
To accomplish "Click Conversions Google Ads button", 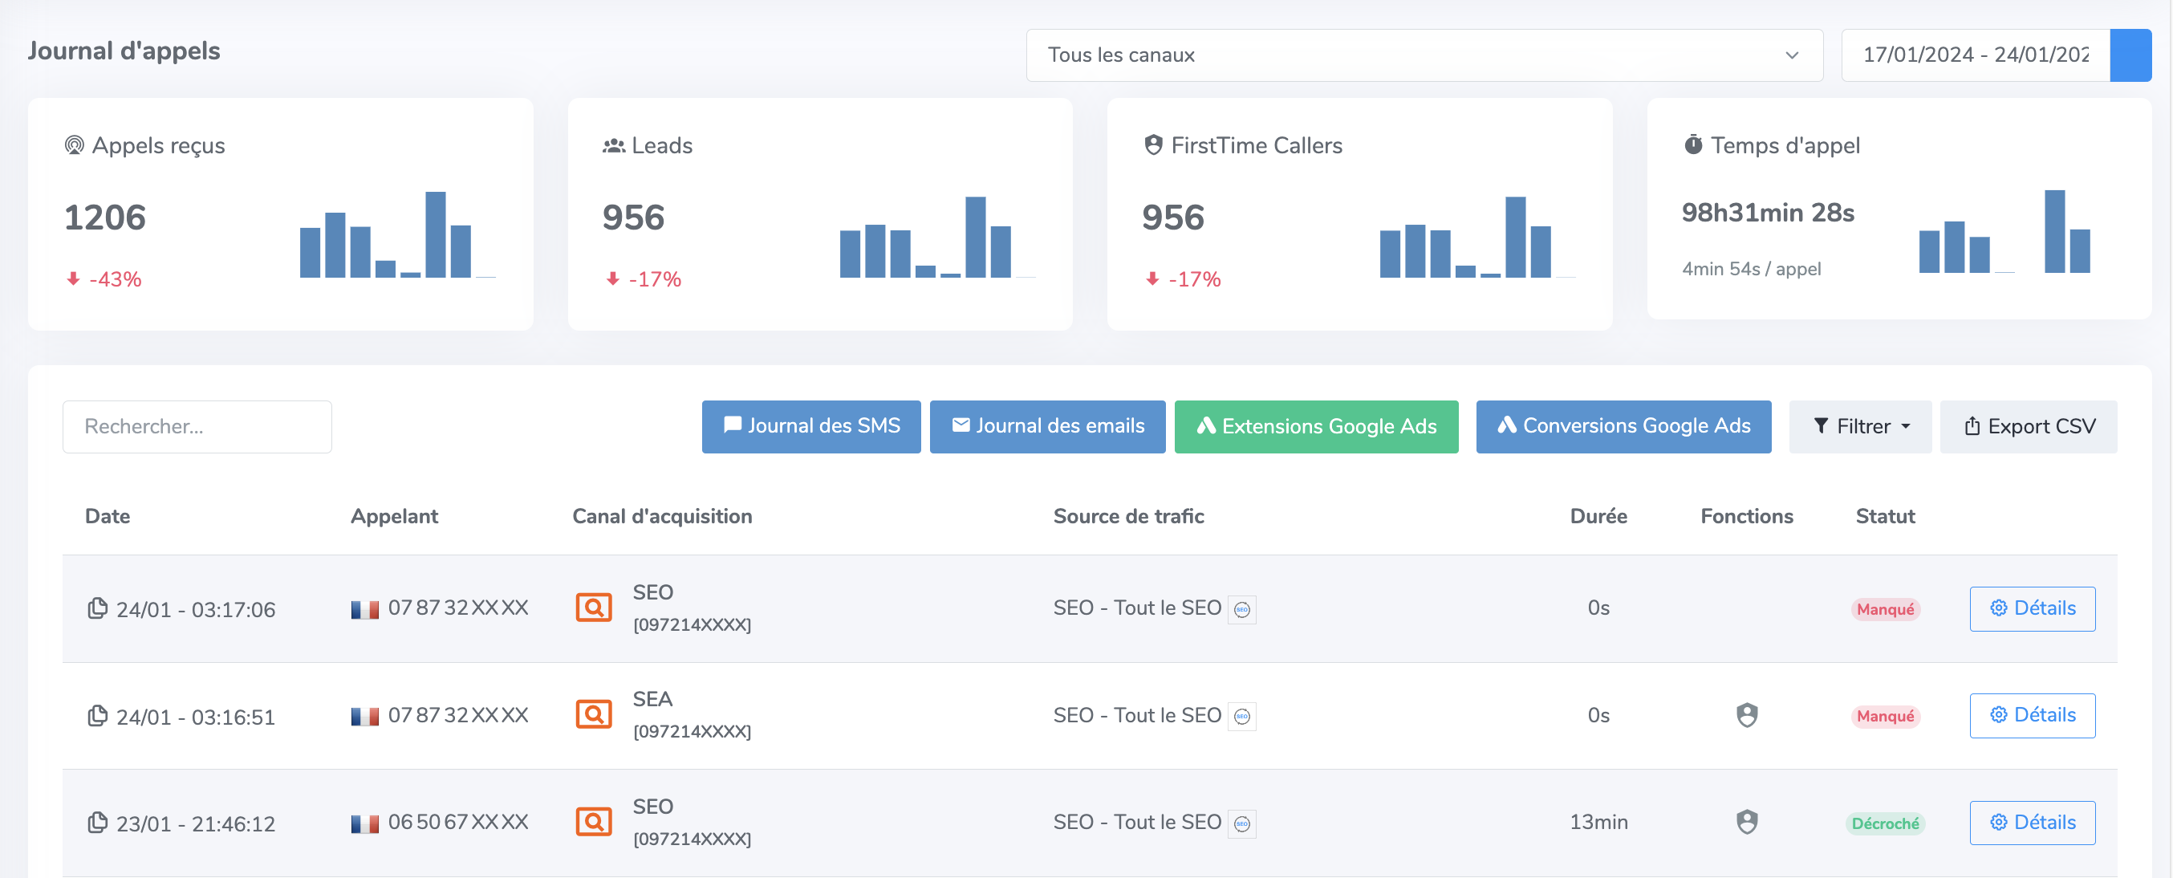I will pos(1623,427).
